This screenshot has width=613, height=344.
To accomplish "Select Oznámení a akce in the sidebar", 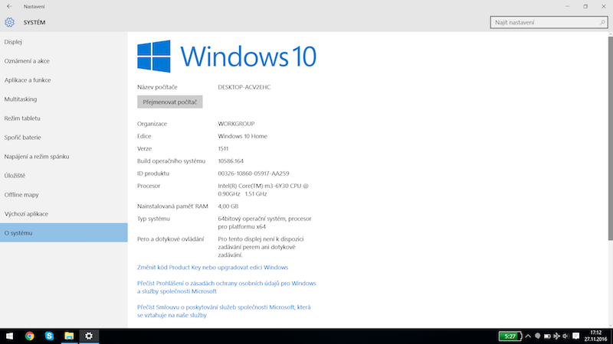I will tap(27, 60).
